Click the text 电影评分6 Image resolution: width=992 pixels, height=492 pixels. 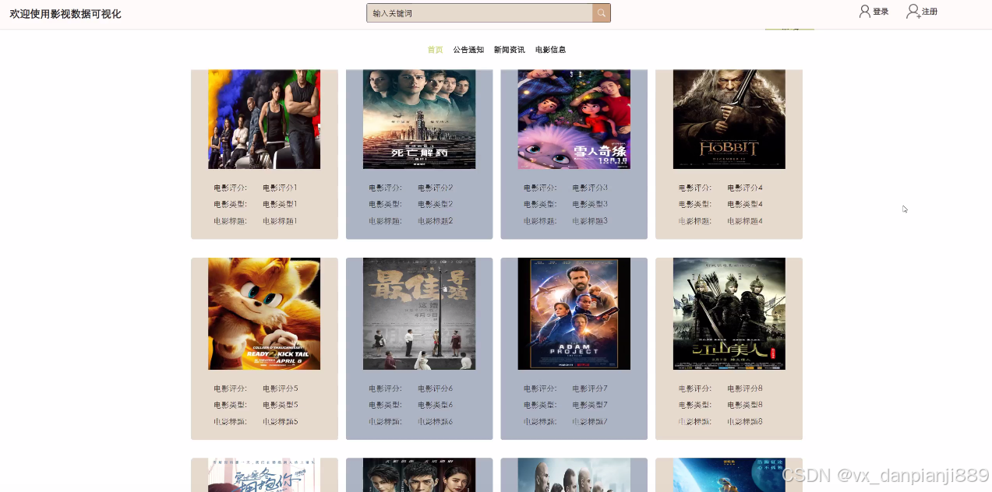[x=435, y=388]
